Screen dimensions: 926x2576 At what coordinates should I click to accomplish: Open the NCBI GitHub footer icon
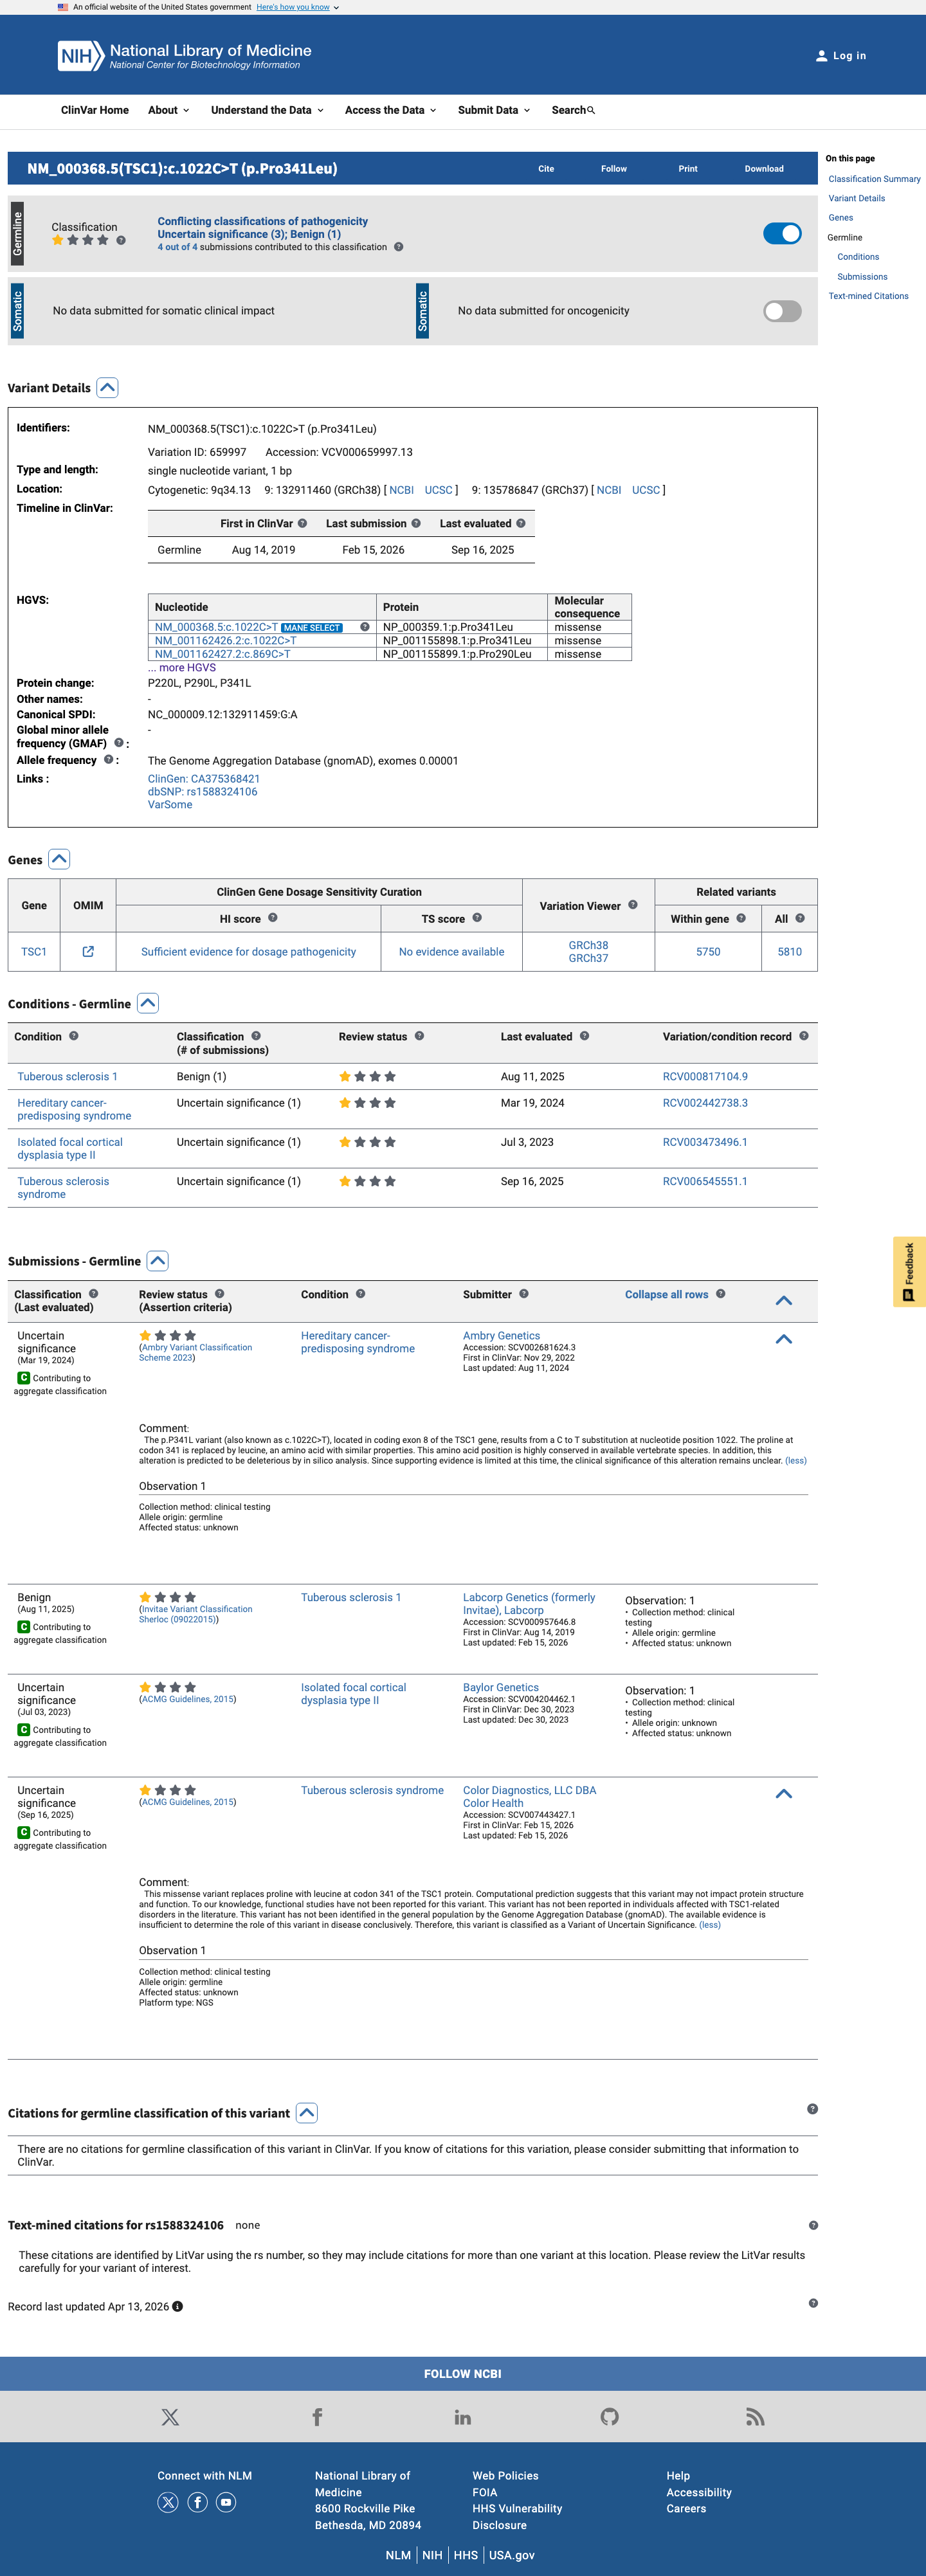click(609, 2417)
